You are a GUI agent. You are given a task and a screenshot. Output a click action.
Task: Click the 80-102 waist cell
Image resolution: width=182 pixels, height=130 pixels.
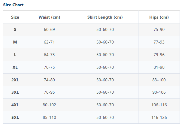pos(49,105)
